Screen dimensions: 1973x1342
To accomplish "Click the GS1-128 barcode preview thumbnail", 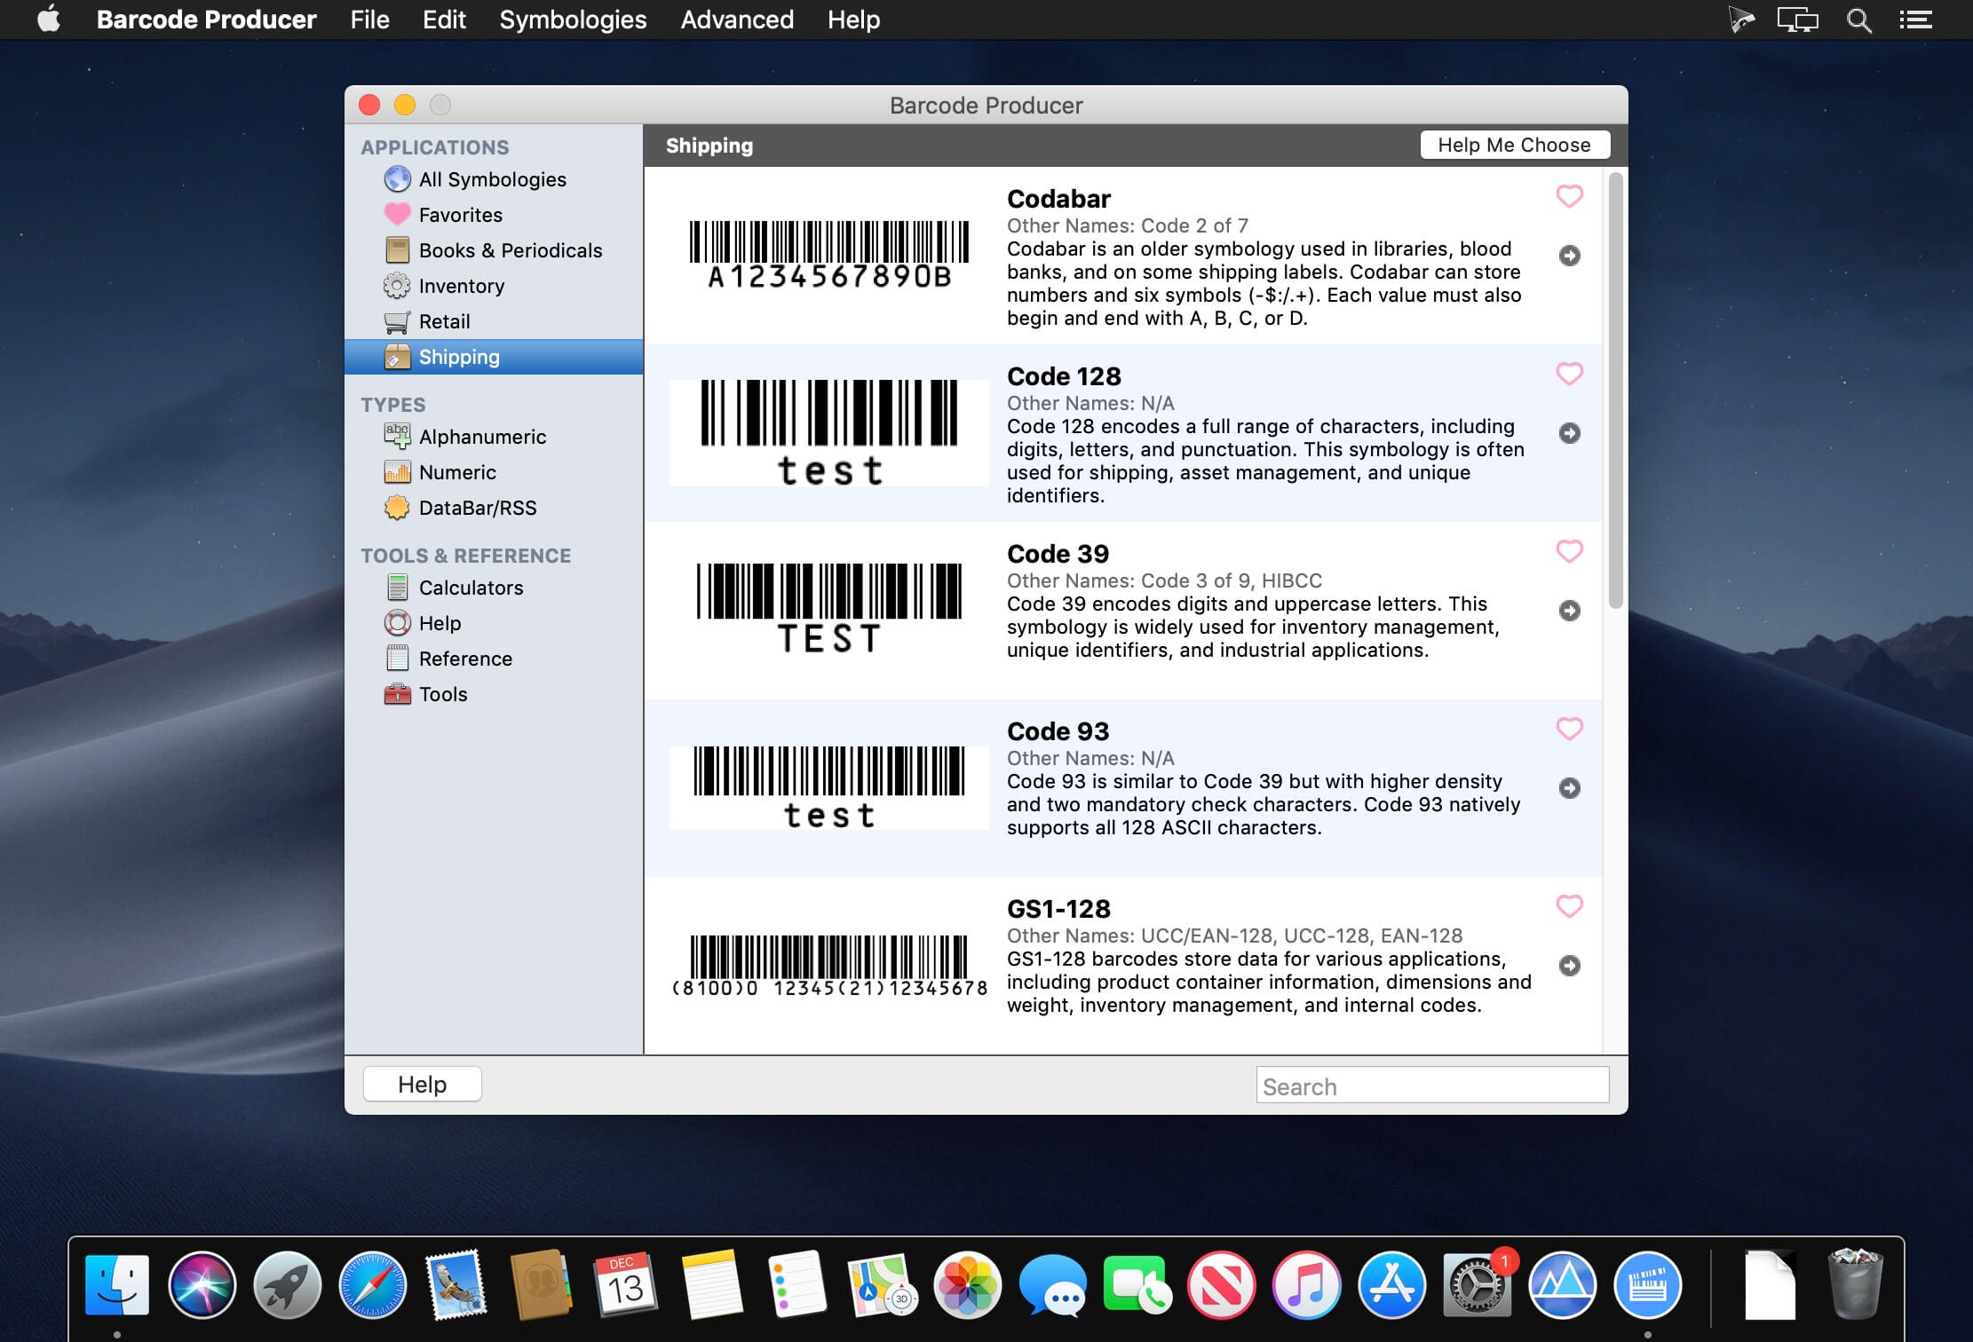I will click(829, 966).
